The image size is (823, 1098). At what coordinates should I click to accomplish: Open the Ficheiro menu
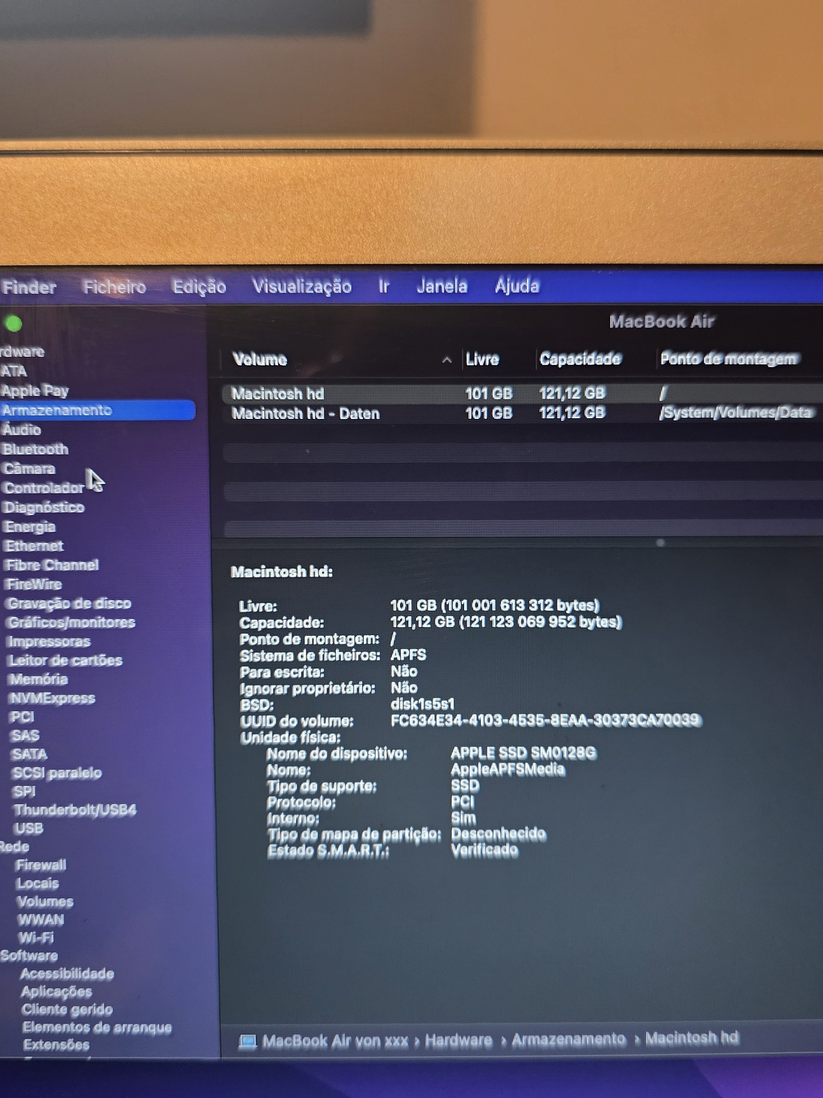114,286
